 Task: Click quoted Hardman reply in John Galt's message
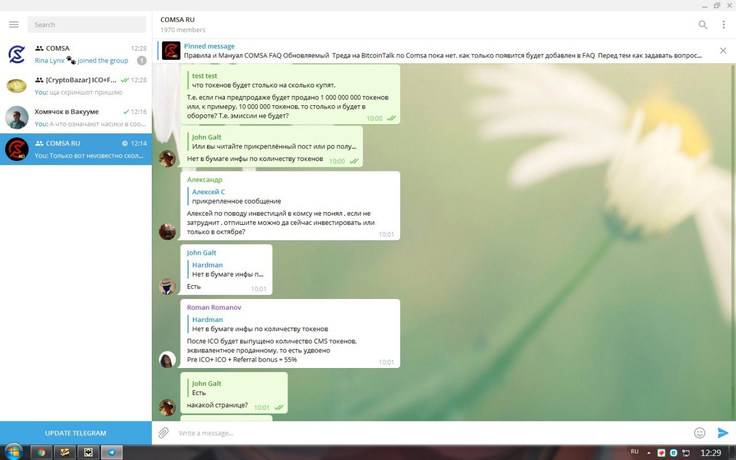(x=227, y=270)
